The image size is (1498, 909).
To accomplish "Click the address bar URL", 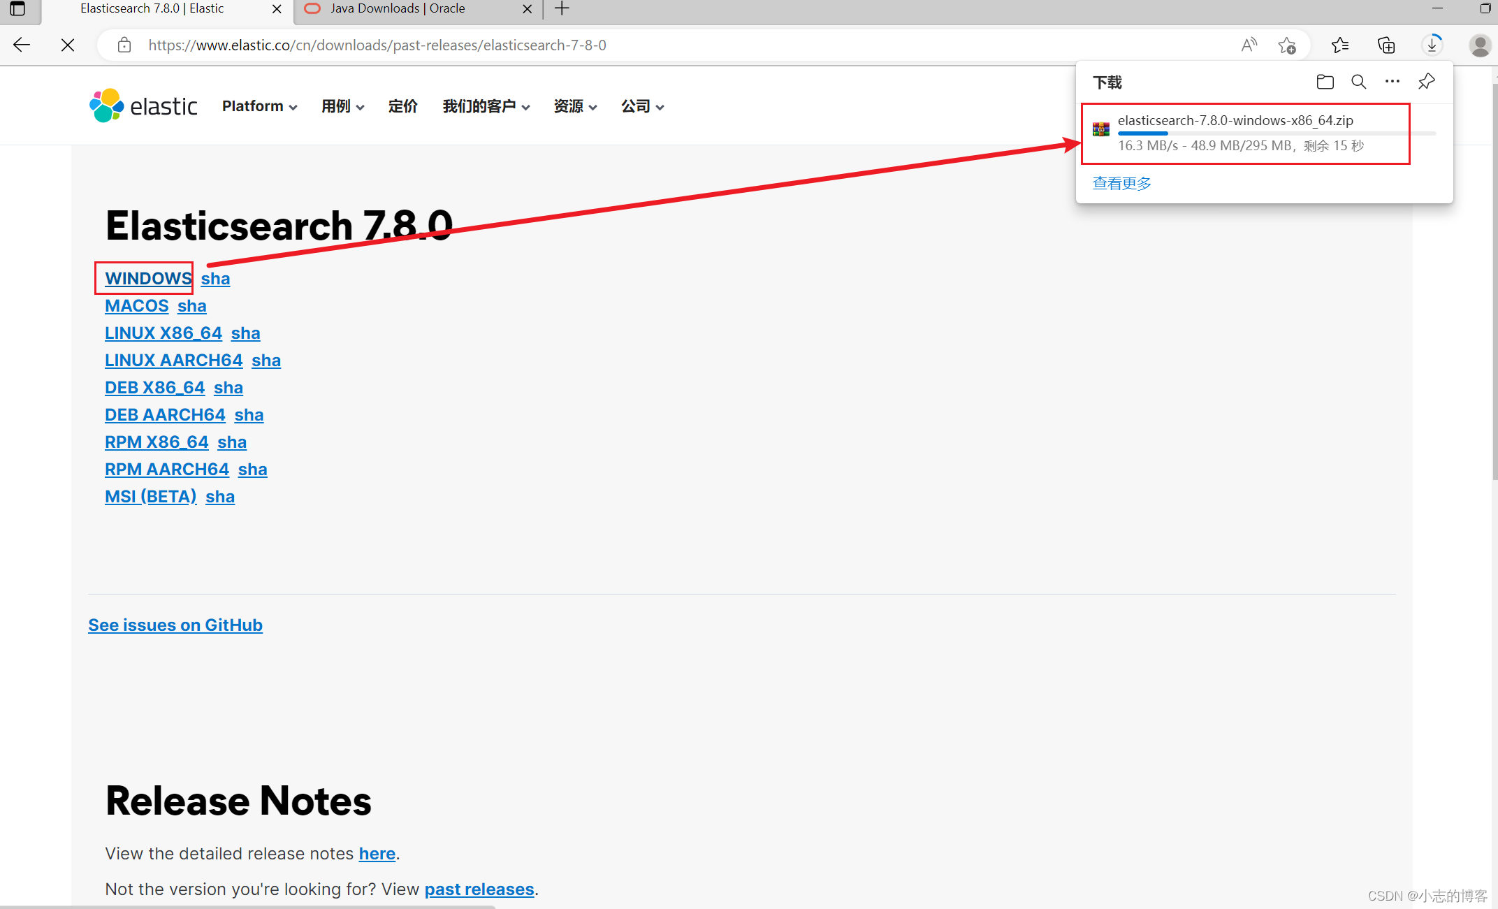I will point(377,45).
